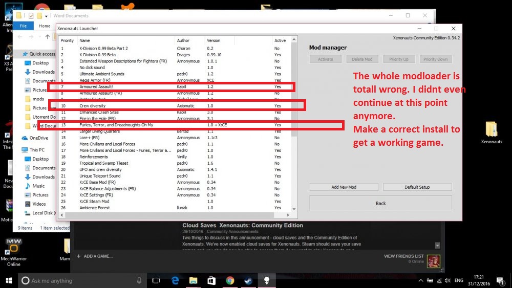Check the battery power tray icon
This screenshot has width=512, height=288.
[430, 280]
